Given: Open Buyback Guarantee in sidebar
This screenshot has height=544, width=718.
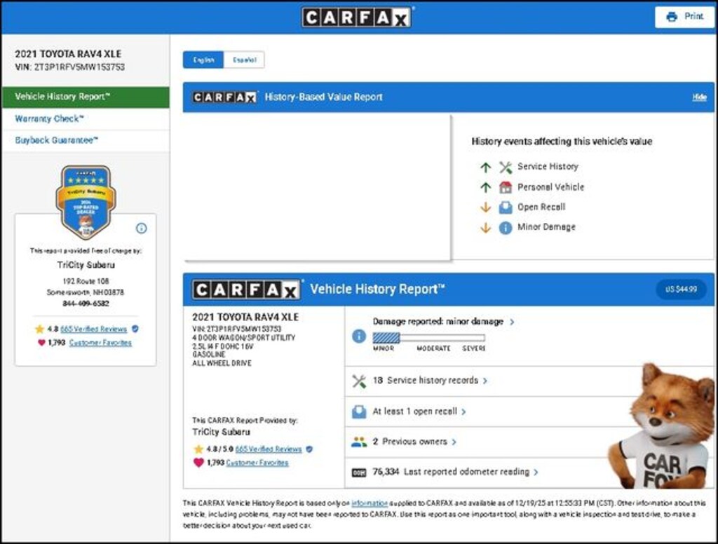Looking at the screenshot, I should 57,141.
